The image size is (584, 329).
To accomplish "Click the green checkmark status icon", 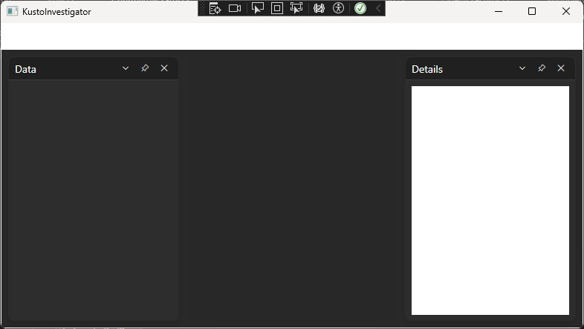I will (x=360, y=8).
